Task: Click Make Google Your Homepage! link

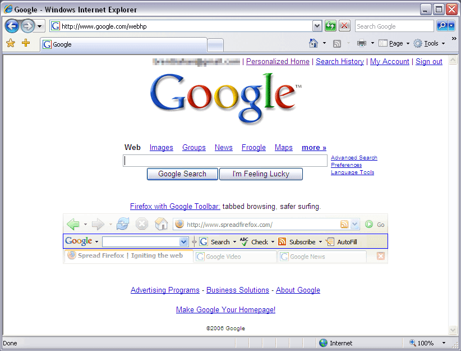Action: pyautogui.click(x=225, y=309)
